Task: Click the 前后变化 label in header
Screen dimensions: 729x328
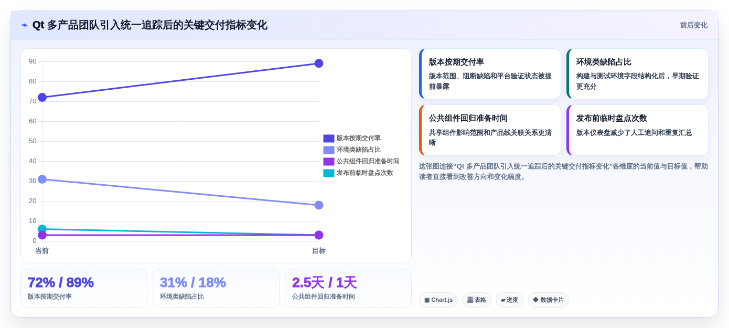Action: (693, 25)
